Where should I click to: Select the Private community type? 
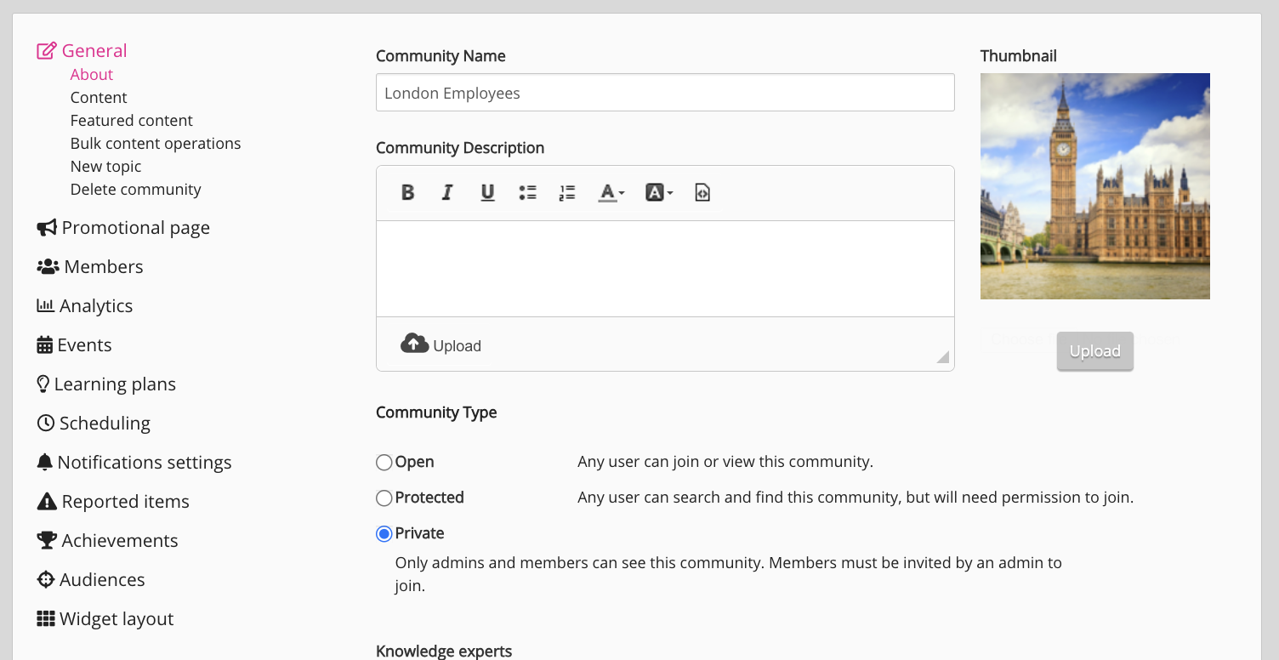click(384, 534)
